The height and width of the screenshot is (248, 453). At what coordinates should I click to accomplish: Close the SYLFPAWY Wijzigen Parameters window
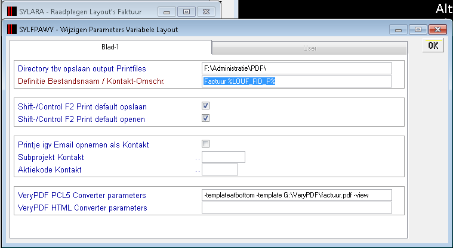[x=437, y=30]
